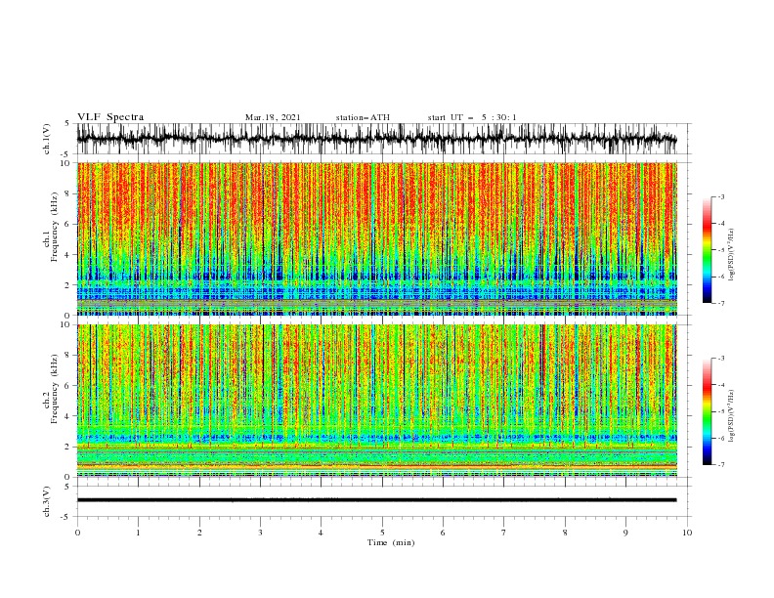Click the time axis tick label '10'
Screen dimensions: 774x598
click(x=687, y=533)
